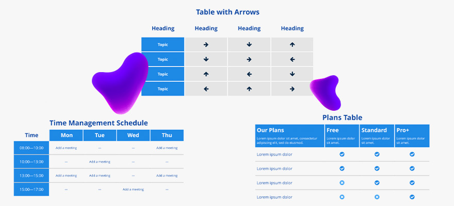Click the up arrow in the first Topic row

pos(292,45)
